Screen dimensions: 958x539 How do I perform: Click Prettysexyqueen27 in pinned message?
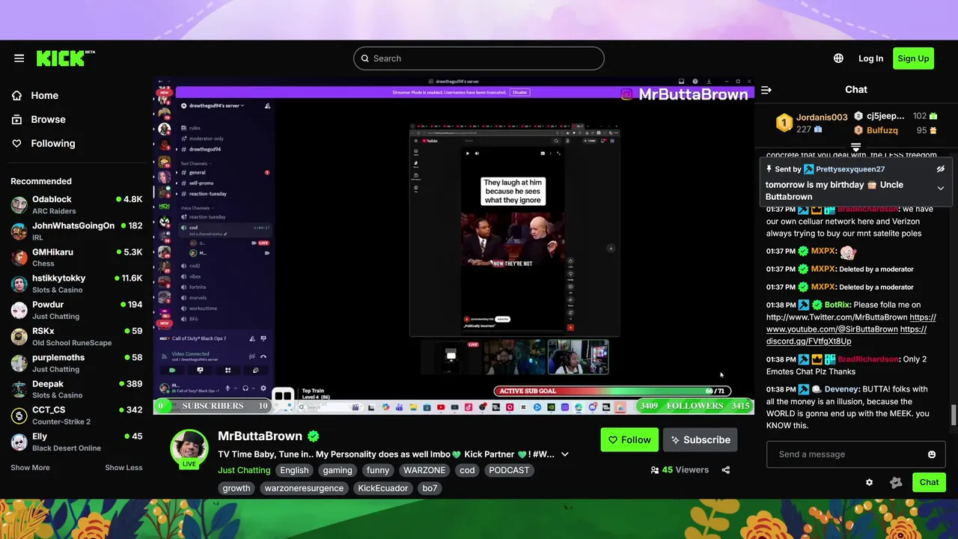[850, 169]
